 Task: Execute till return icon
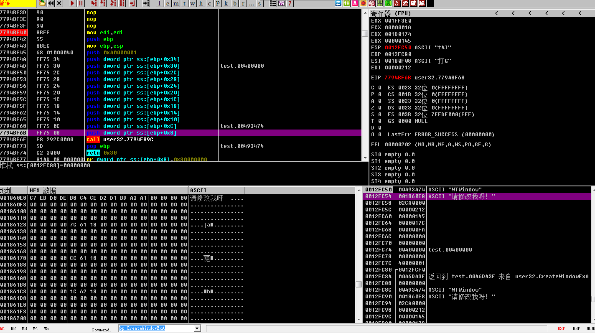[x=132, y=3]
